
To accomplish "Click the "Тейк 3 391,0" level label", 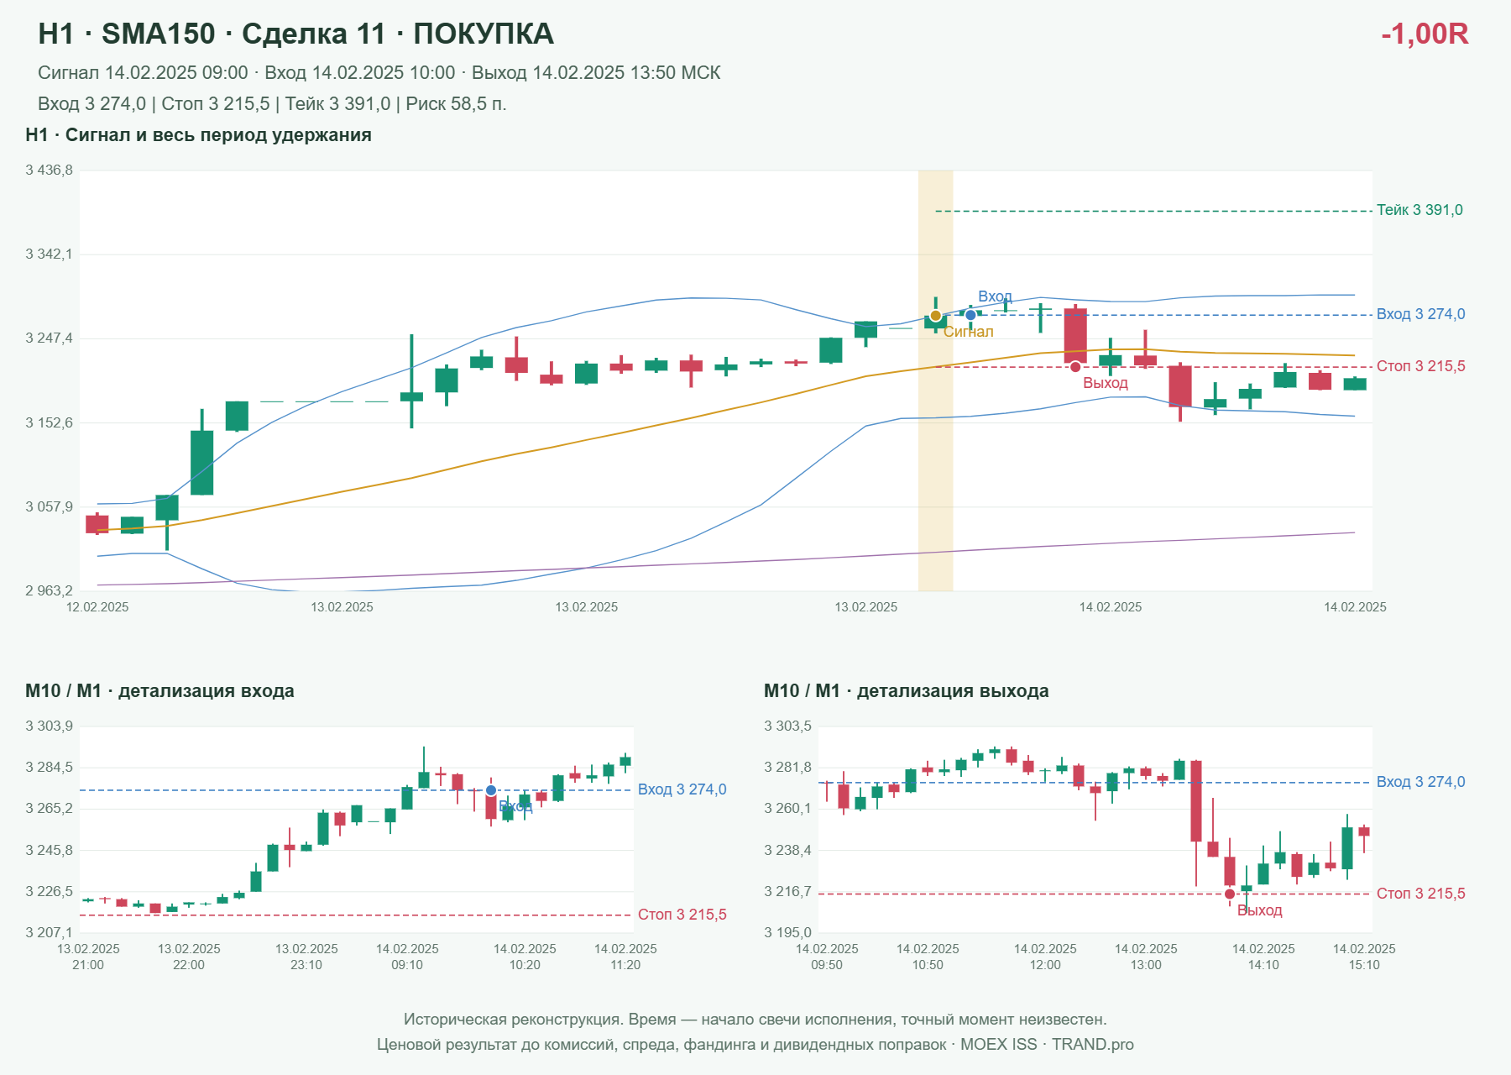I will [x=1420, y=210].
